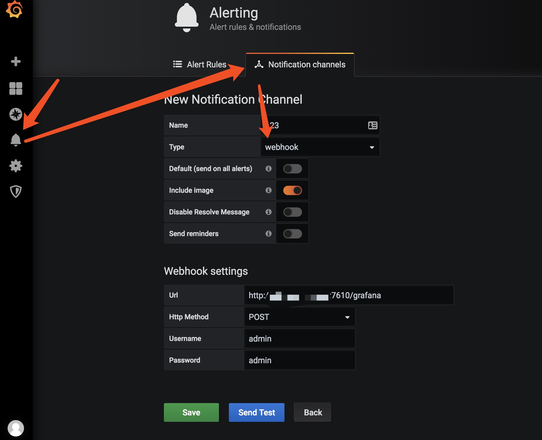
Task: Focus the Password field containing admin
Action: [x=300, y=360]
